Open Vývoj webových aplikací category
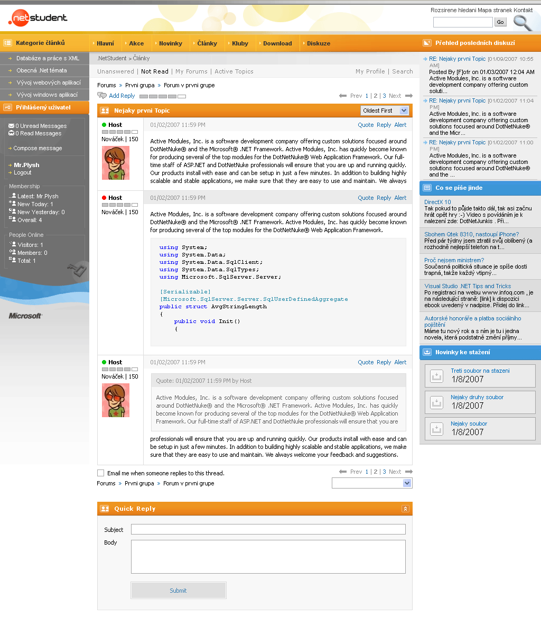Viewport: 541px width, 626px height. coord(49,82)
